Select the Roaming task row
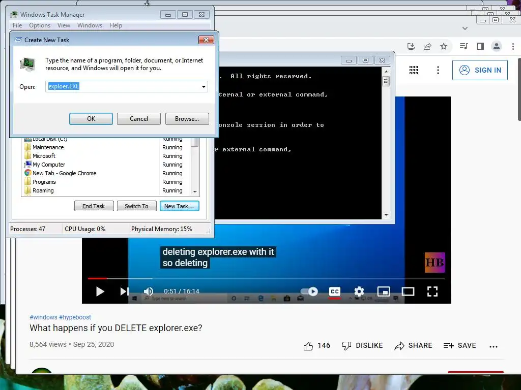Screen dimensions: 521x390 (x=106, y=190)
